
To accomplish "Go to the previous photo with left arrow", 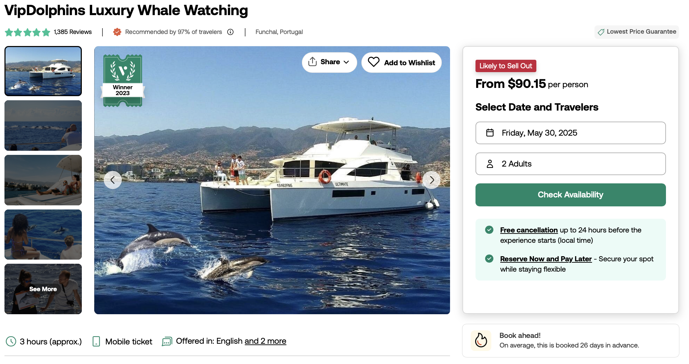I will point(113,180).
